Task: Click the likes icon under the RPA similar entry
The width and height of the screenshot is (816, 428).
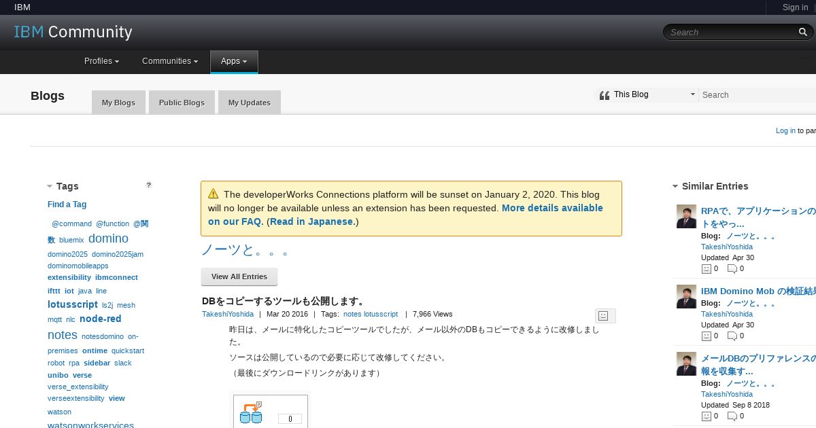Action: [x=707, y=269]
